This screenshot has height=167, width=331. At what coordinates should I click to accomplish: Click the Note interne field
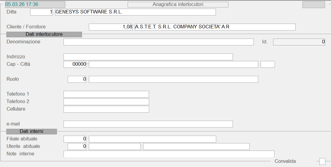[x=169, y=154]
